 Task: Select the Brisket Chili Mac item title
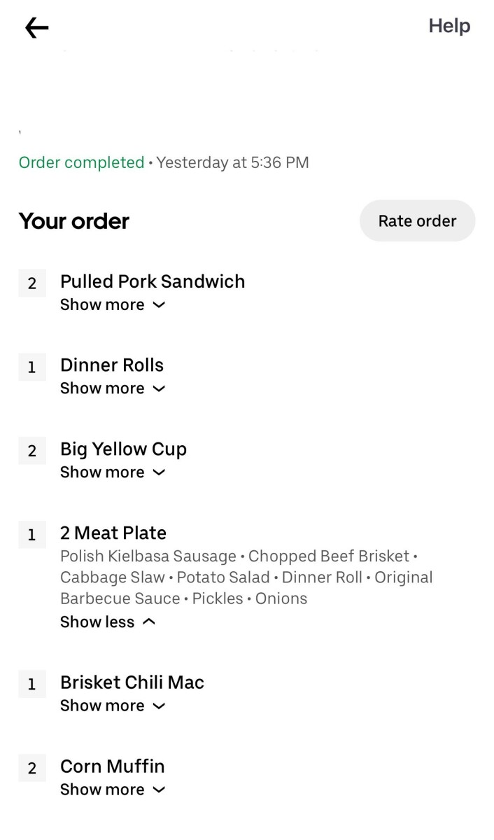132,682
